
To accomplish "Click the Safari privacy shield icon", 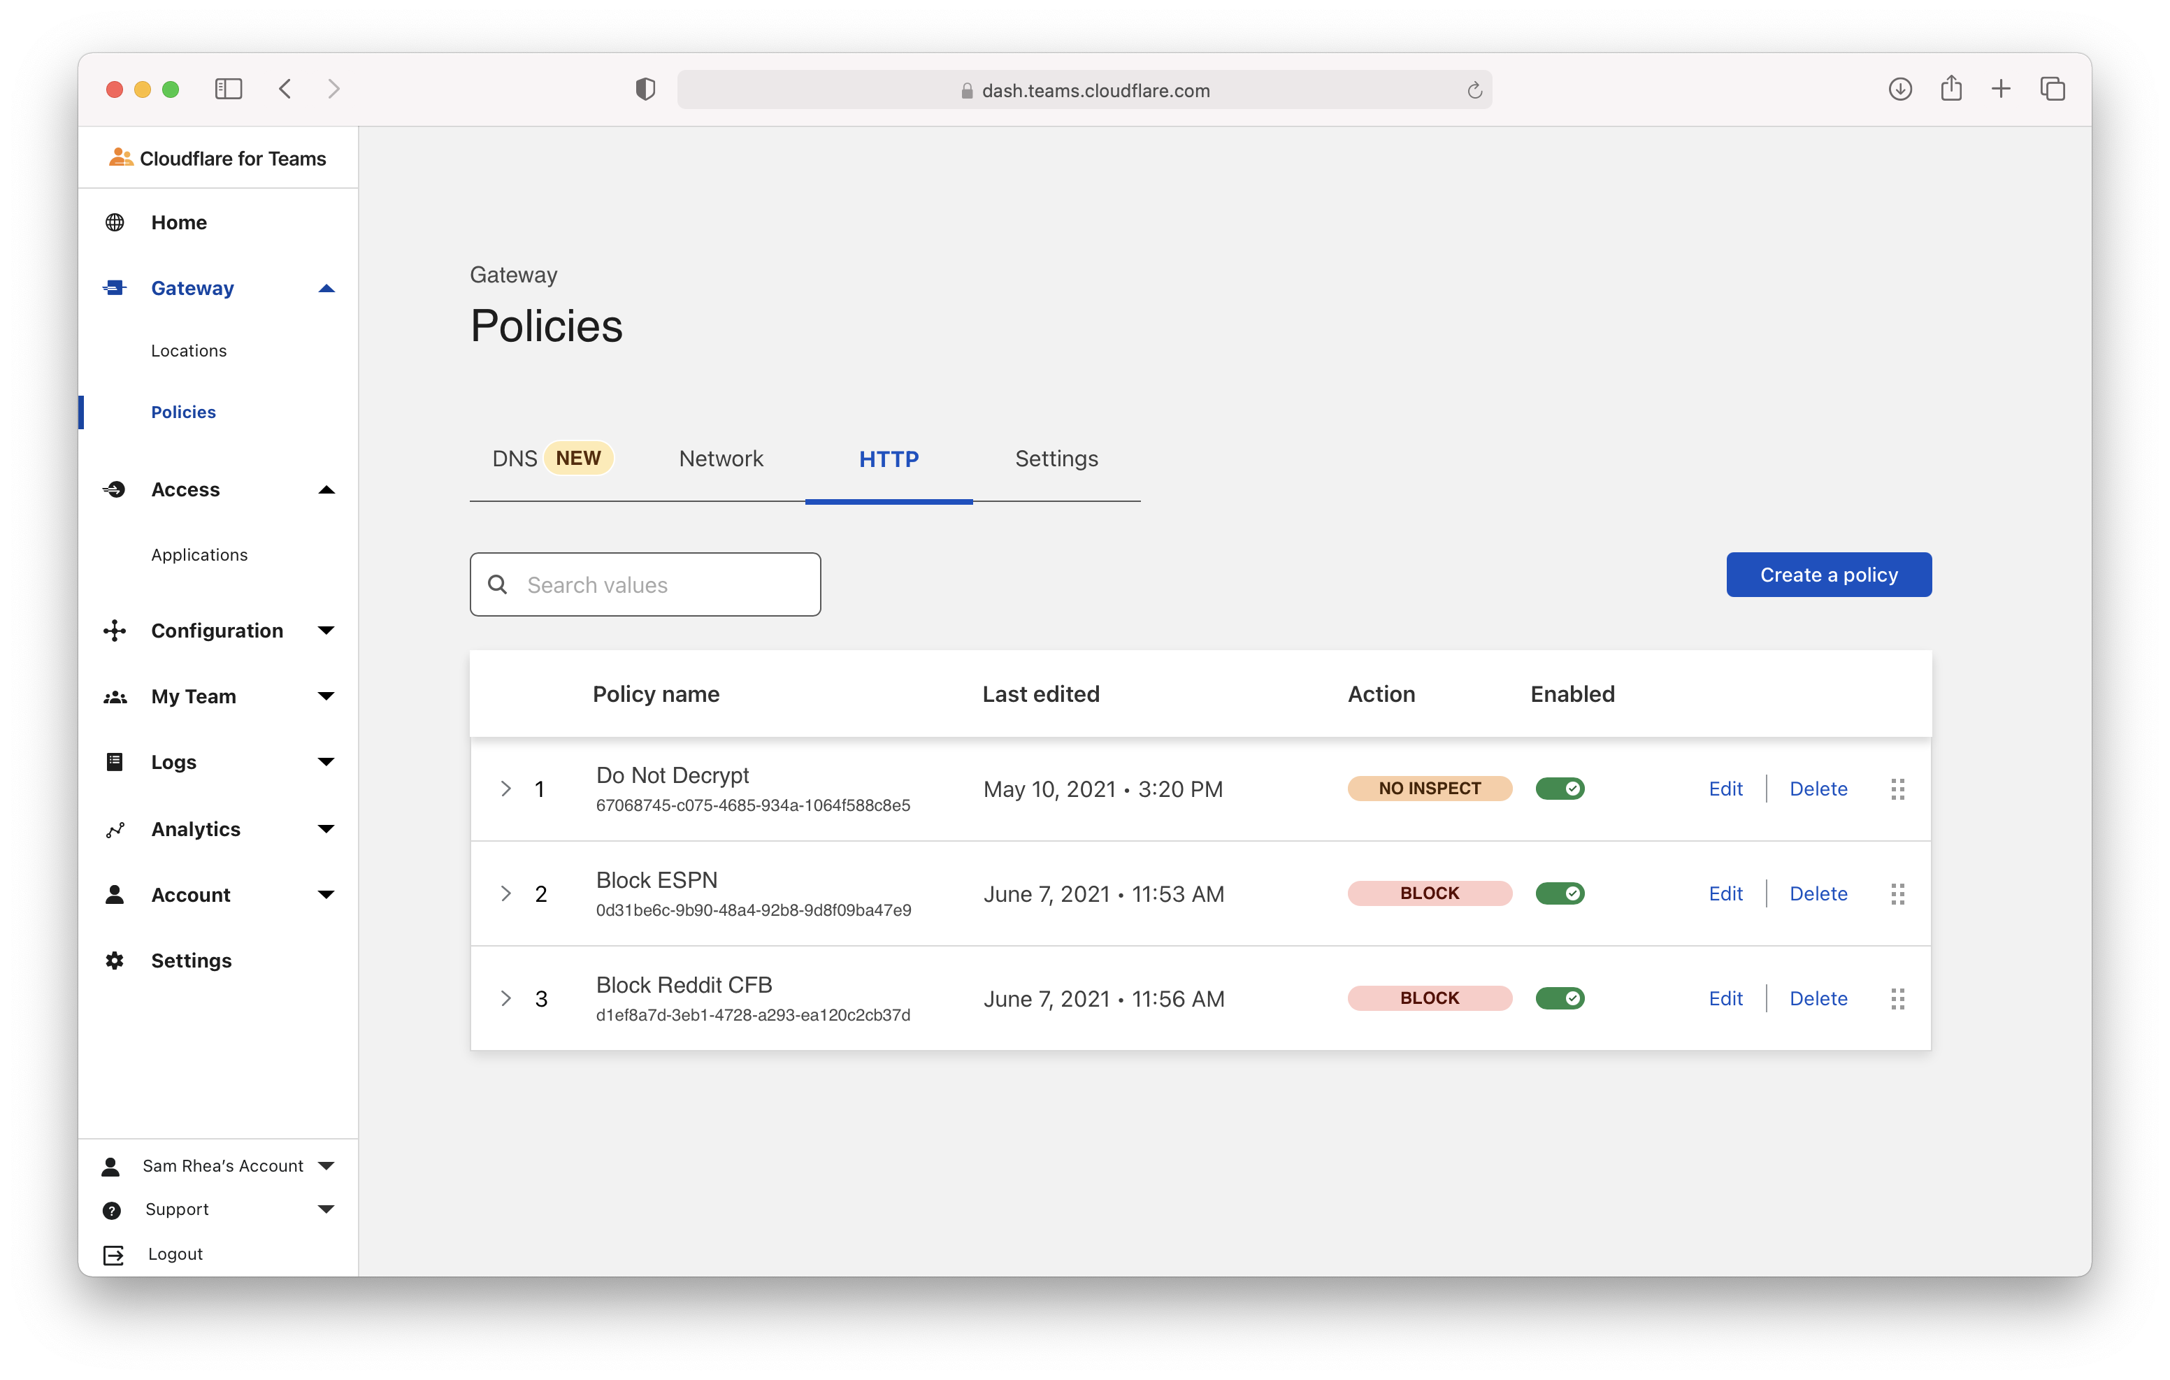I will (x=645, y=89).
